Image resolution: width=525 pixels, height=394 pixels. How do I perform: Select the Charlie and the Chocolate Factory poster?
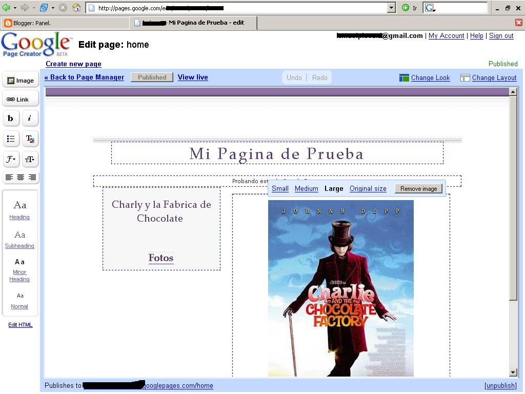[341, 288]
